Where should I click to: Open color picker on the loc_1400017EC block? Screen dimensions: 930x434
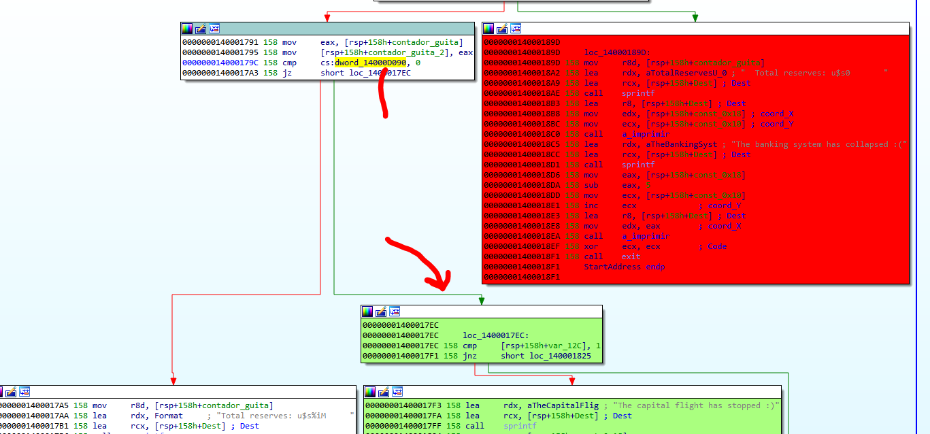(x=367, y=312)
